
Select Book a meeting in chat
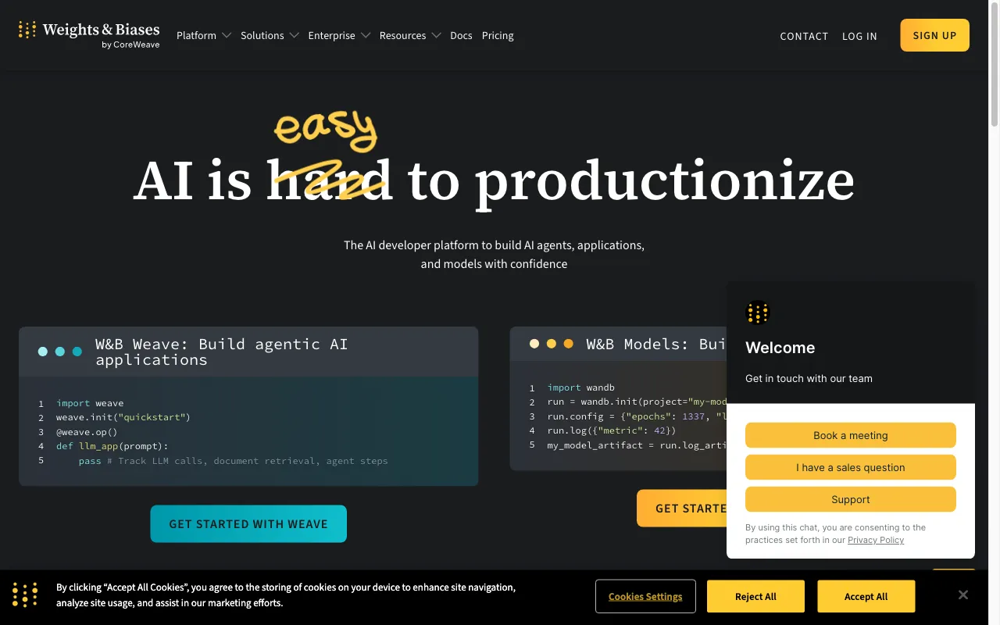(x=851, y=435)
